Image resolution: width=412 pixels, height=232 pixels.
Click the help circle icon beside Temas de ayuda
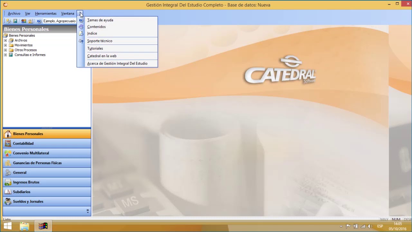(81, 20)
